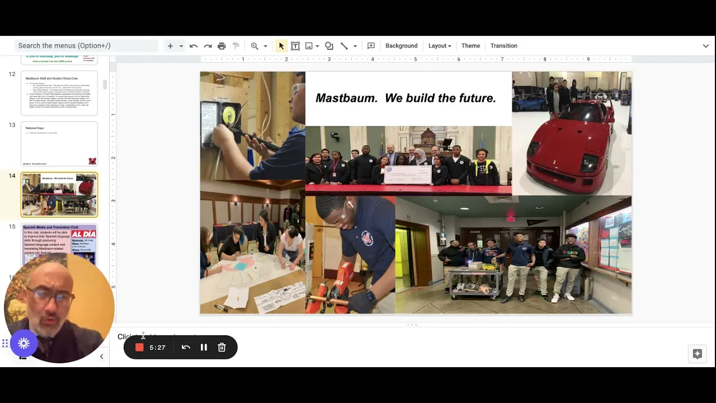
Task: Click the 5:27 recording timer
Action: [157, 348]
